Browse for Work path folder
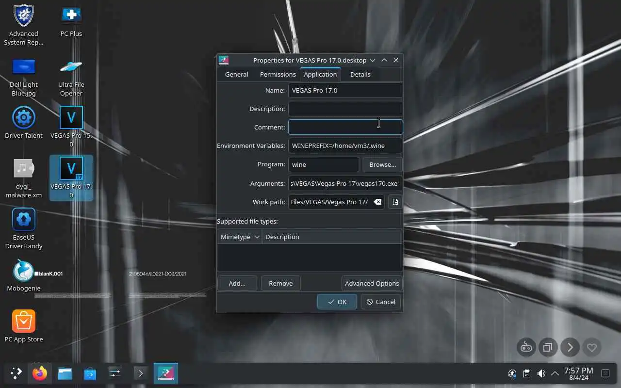The width and height of the screenshot is (621, 388). [x=395, y=202]
